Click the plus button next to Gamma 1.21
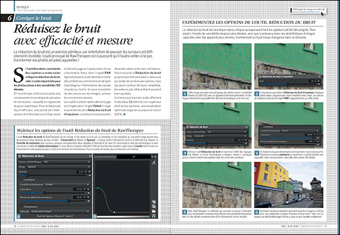The height and width of the screenshot is (235, 340). pos(89,171)
